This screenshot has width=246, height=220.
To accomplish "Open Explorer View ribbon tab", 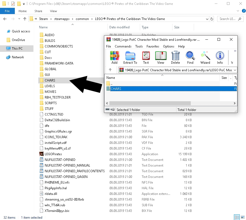I will [53, 11].
